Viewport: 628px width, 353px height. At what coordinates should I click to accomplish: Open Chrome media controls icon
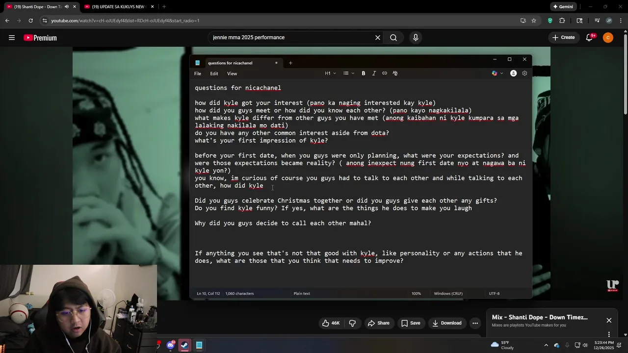[597, 21]
